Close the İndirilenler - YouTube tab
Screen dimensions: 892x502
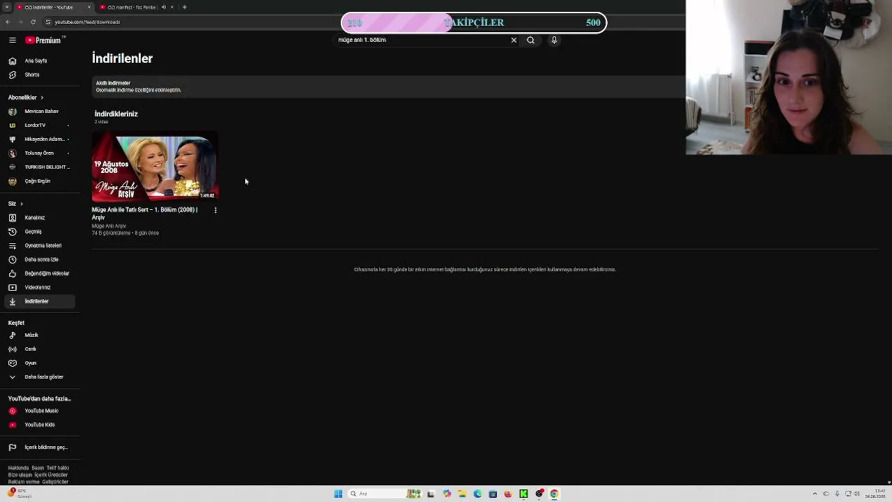pyautogui.click(x=89, y=7)
